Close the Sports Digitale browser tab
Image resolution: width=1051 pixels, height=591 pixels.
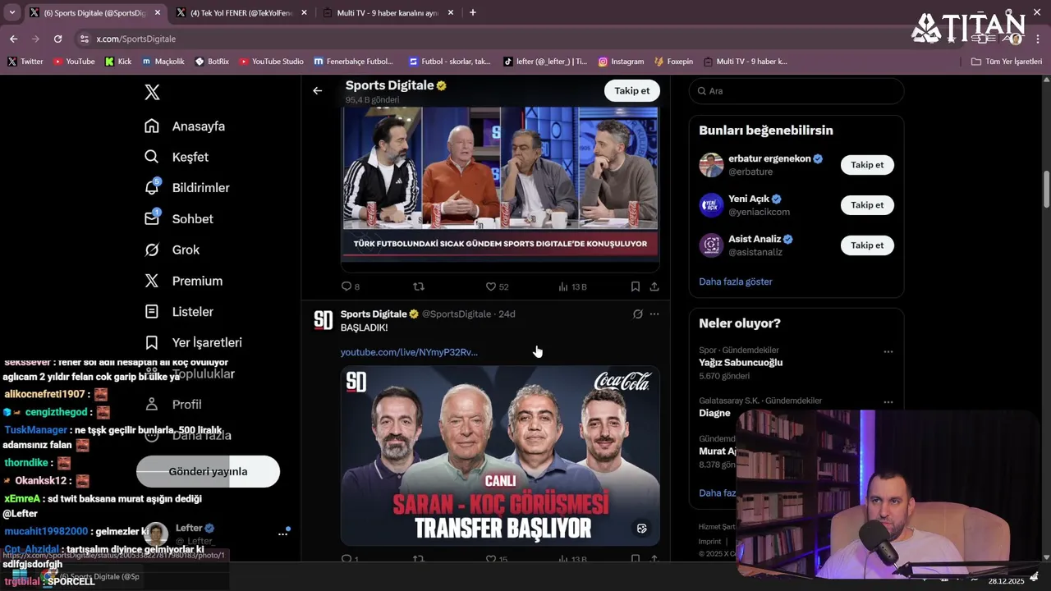click(157, 12)
